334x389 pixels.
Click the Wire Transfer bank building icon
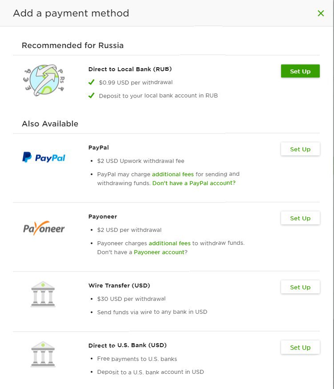pyautogui.click(x=43, y=294)
